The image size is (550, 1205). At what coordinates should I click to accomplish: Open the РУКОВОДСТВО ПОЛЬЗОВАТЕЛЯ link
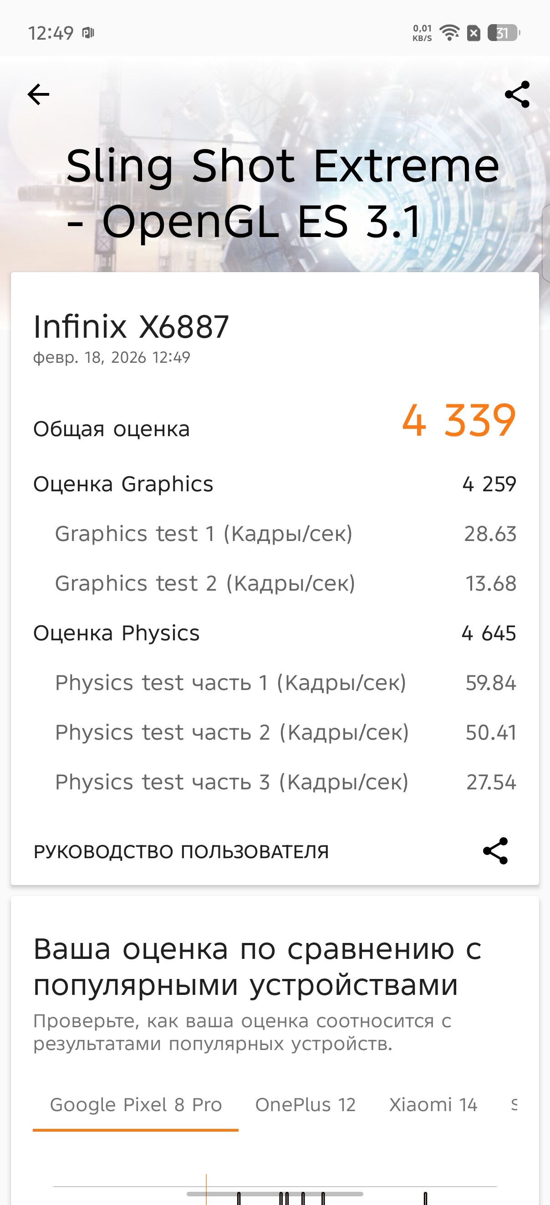point(181,851)
